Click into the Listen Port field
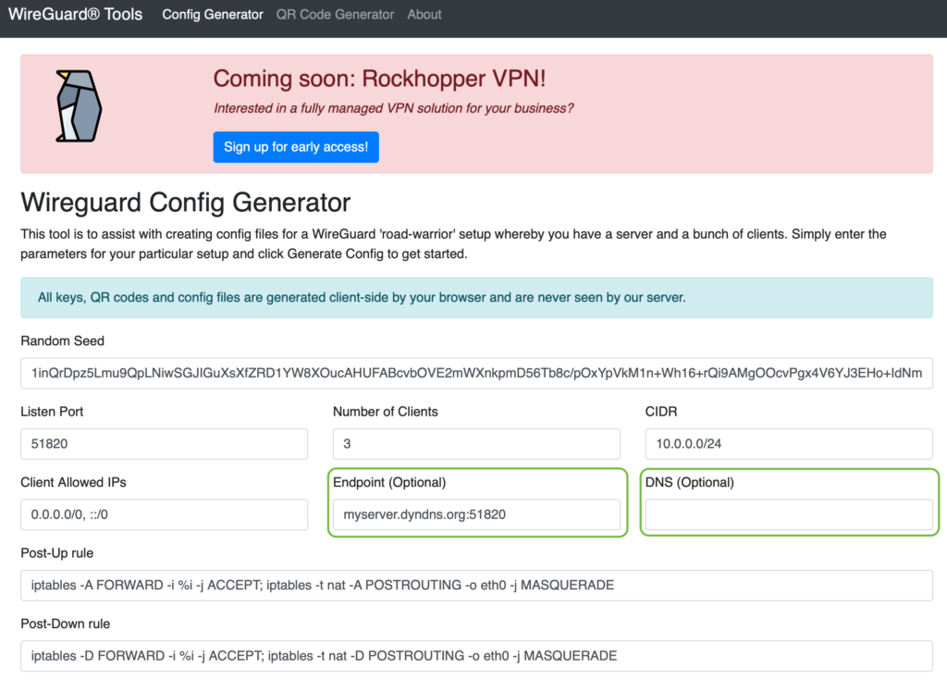The height and width of the screenshot is (680, 947). (164, 444)
